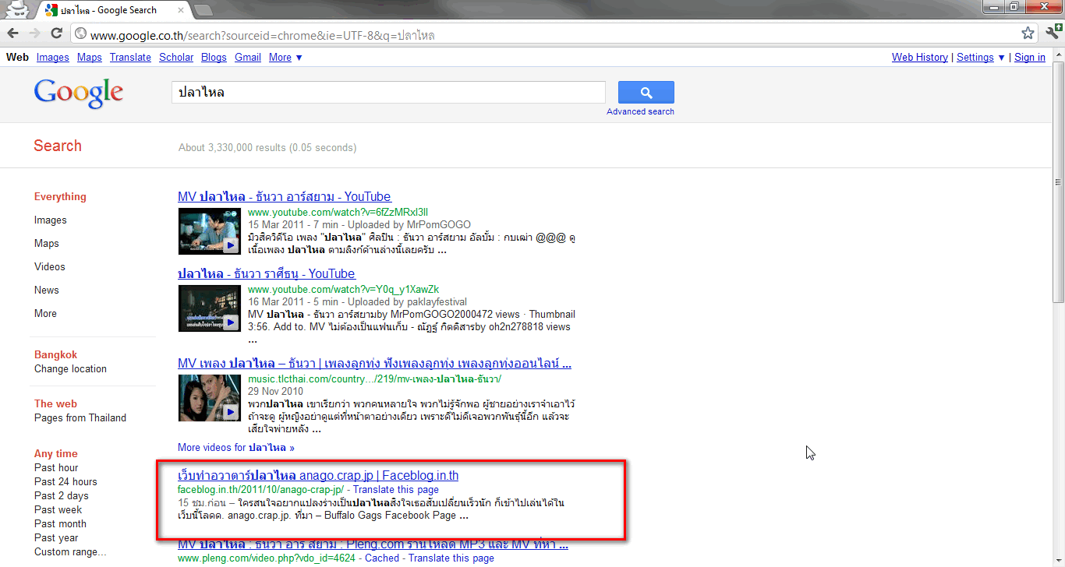Viewport: 1065px width, 567px height.
Task: Filter results by News in sidebar
Action: (47, 291)
